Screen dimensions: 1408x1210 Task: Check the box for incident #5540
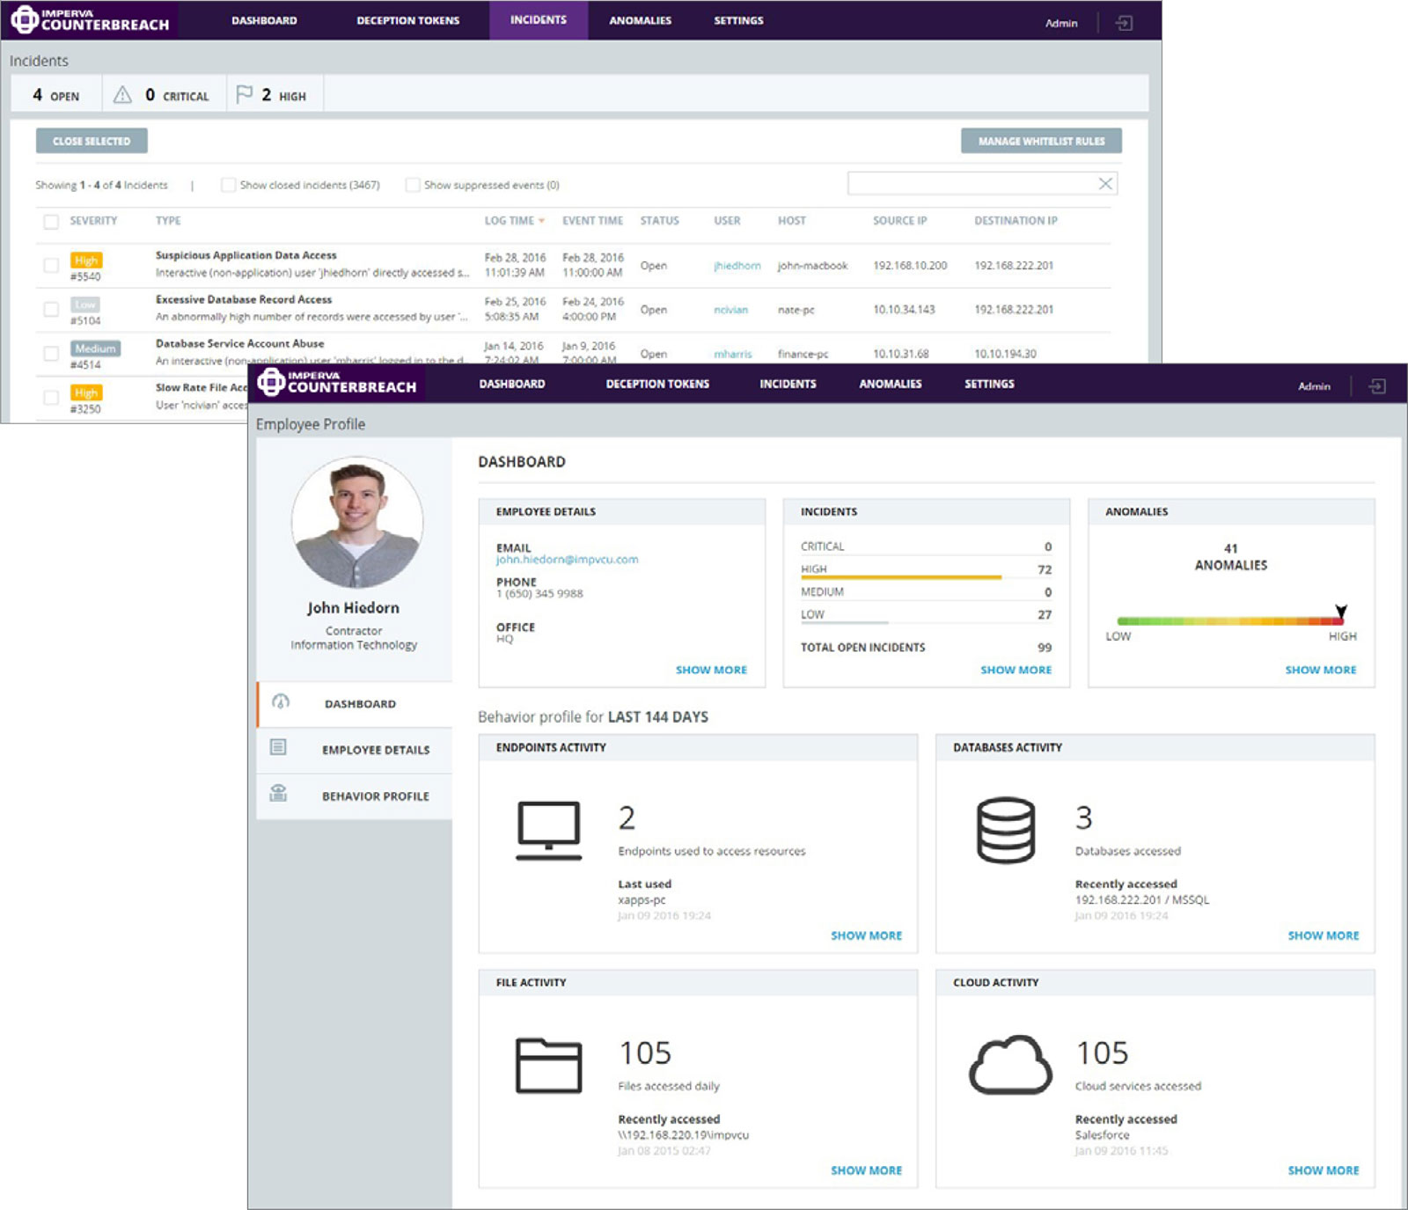coord(51,265)
